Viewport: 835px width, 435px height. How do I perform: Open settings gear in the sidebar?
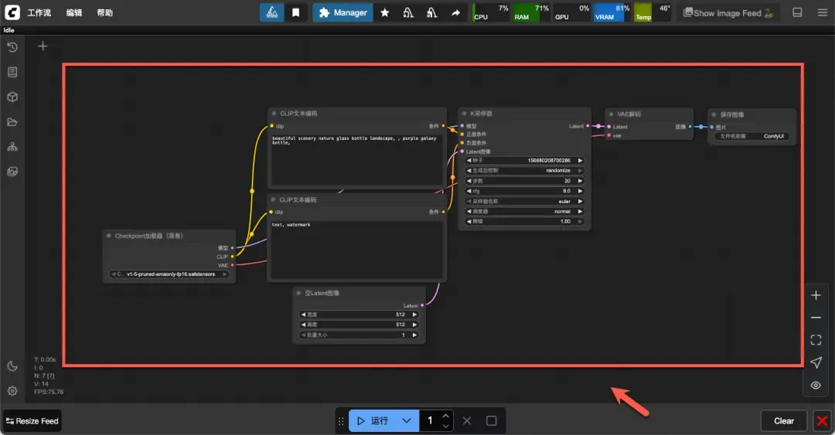coord(12,391)
